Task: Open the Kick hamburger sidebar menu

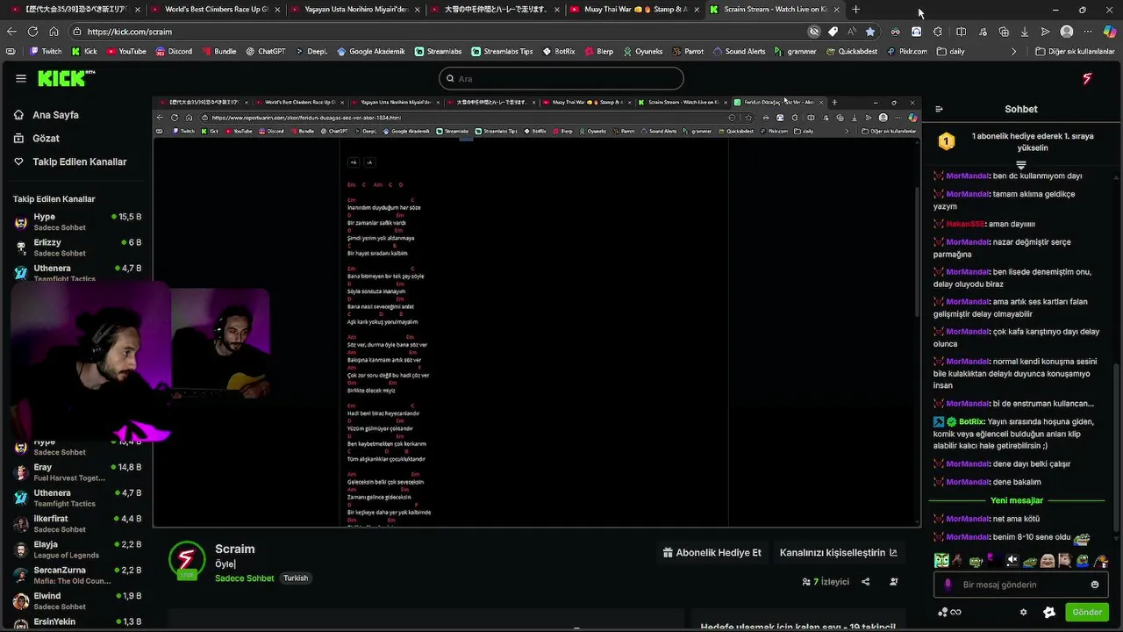Action: pos(21,78)
